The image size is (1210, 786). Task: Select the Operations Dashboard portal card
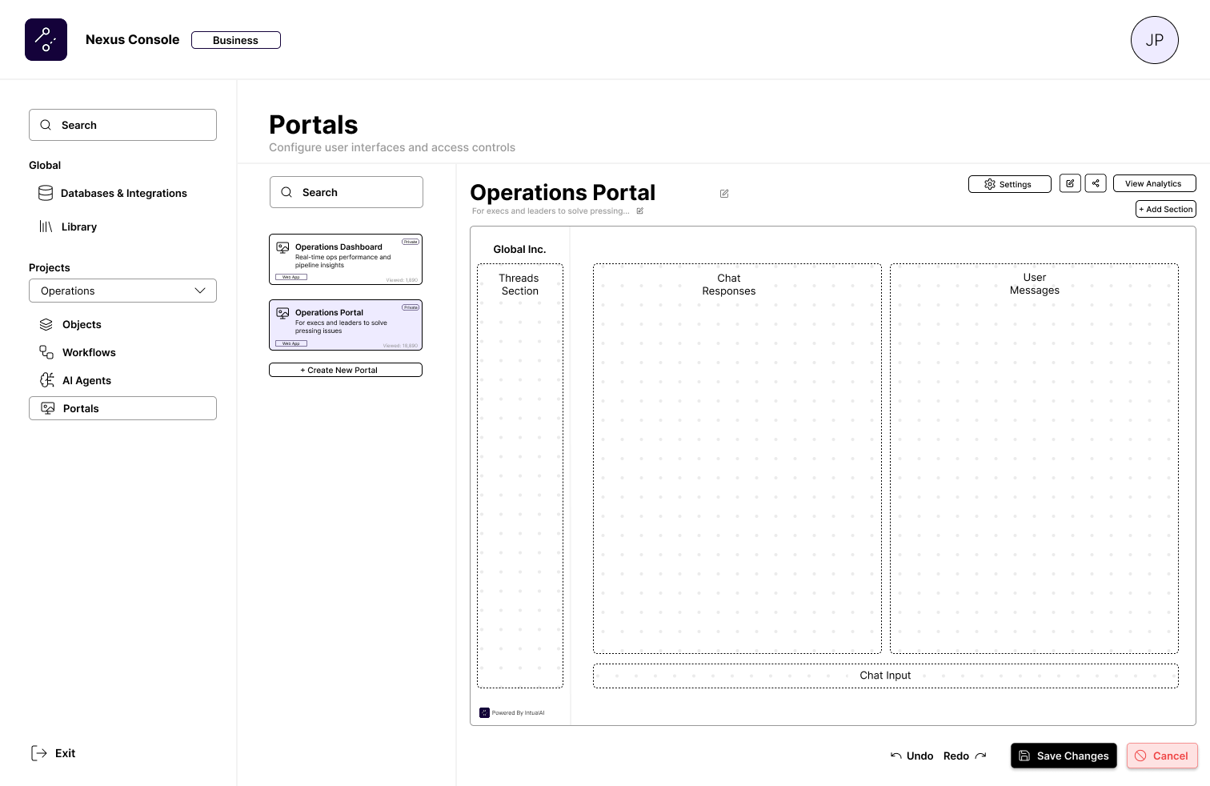[x=346, y=259]
